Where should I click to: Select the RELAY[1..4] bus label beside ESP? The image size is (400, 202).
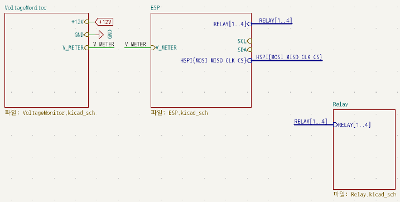point(276,21)
